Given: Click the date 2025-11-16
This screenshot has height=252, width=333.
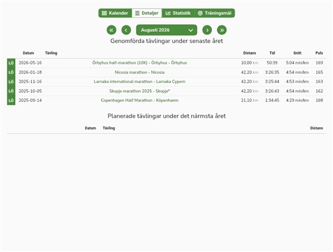Looking at the screenshot, I should [x=30, y=82].
